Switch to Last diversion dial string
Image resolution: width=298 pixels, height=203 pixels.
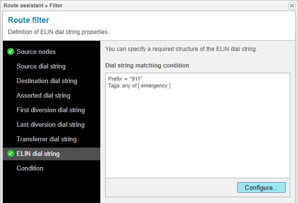tap(51, 124)
